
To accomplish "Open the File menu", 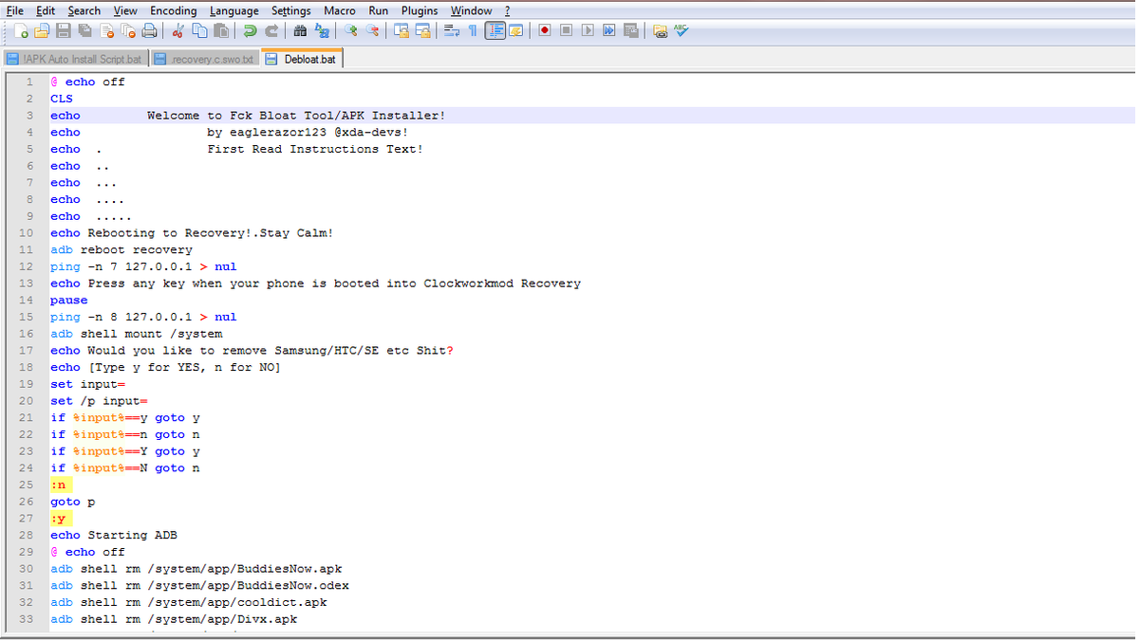I will (15, 10).
